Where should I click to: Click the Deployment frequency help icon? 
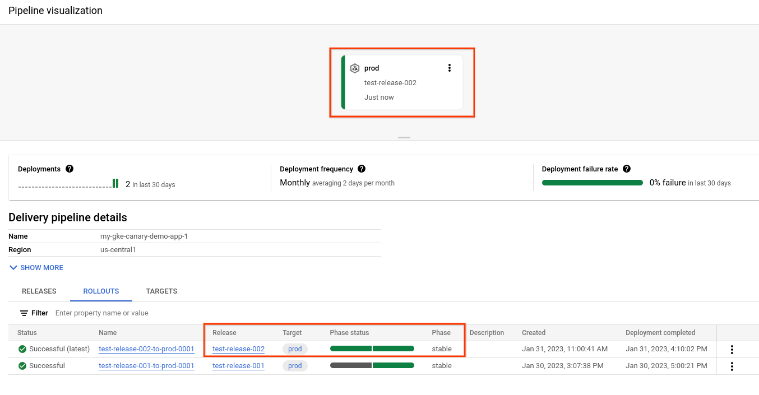point(362,169)
